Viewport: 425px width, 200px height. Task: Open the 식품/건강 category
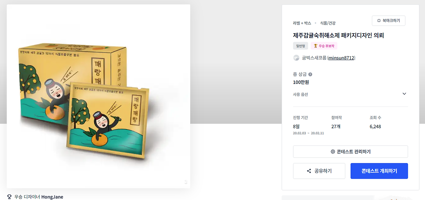tap(328, 23)
